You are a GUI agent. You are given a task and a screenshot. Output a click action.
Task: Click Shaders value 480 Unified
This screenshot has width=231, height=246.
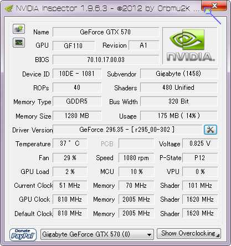click(178, 88)
